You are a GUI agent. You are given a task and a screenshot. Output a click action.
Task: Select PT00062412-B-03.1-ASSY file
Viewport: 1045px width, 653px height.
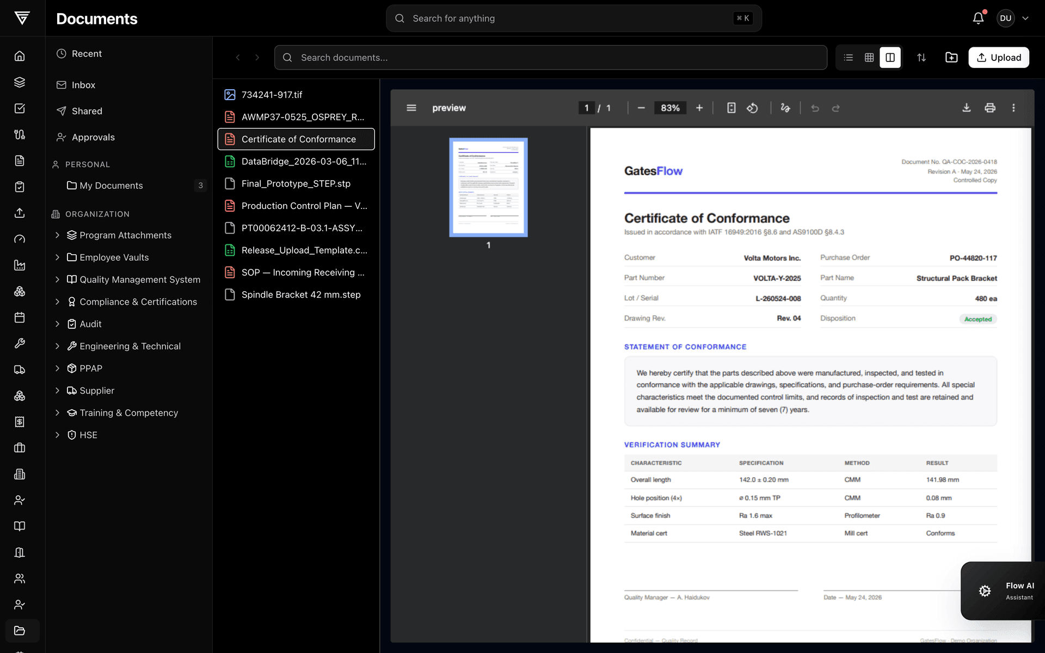point(296,228)
